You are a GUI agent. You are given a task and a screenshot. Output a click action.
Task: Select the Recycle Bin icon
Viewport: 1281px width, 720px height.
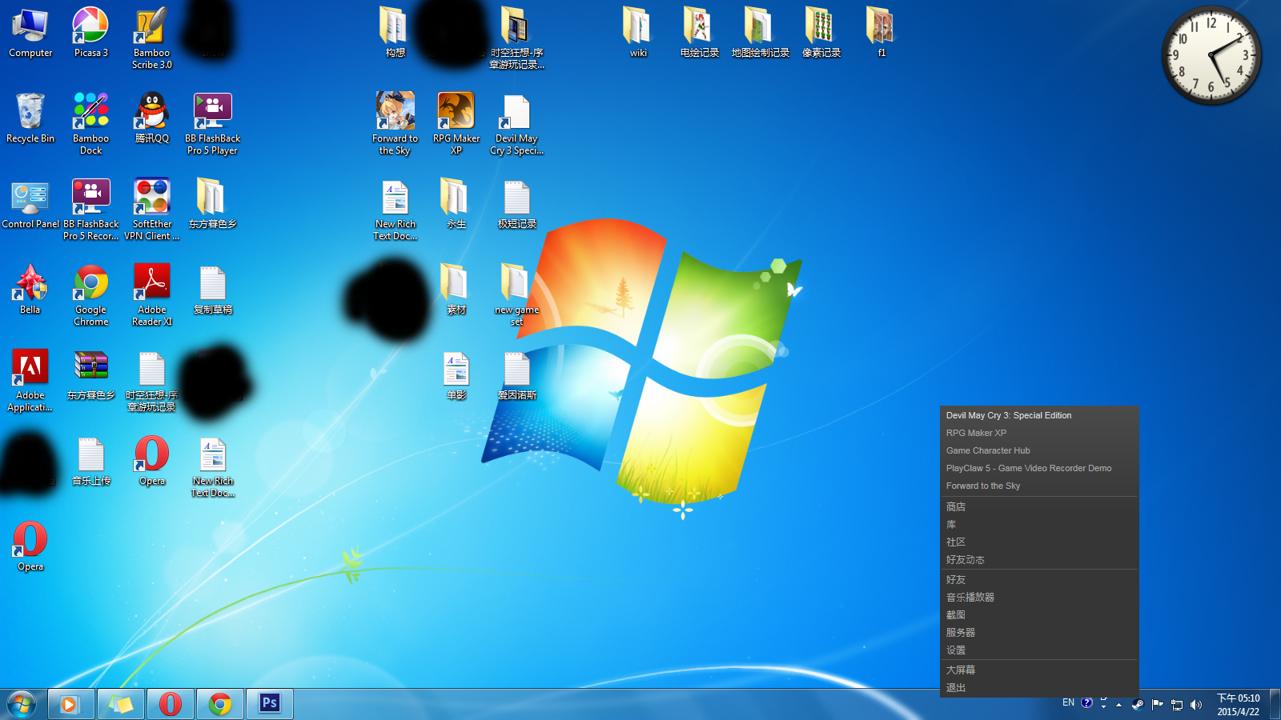30,118
